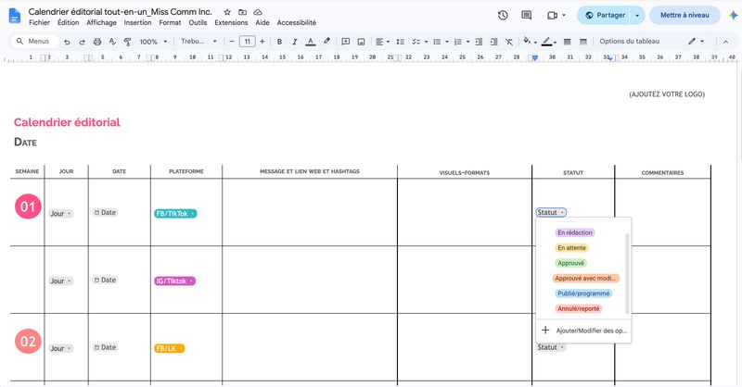Click the print icon in toolbar
The image size is (742, 387).
[97, 42]
